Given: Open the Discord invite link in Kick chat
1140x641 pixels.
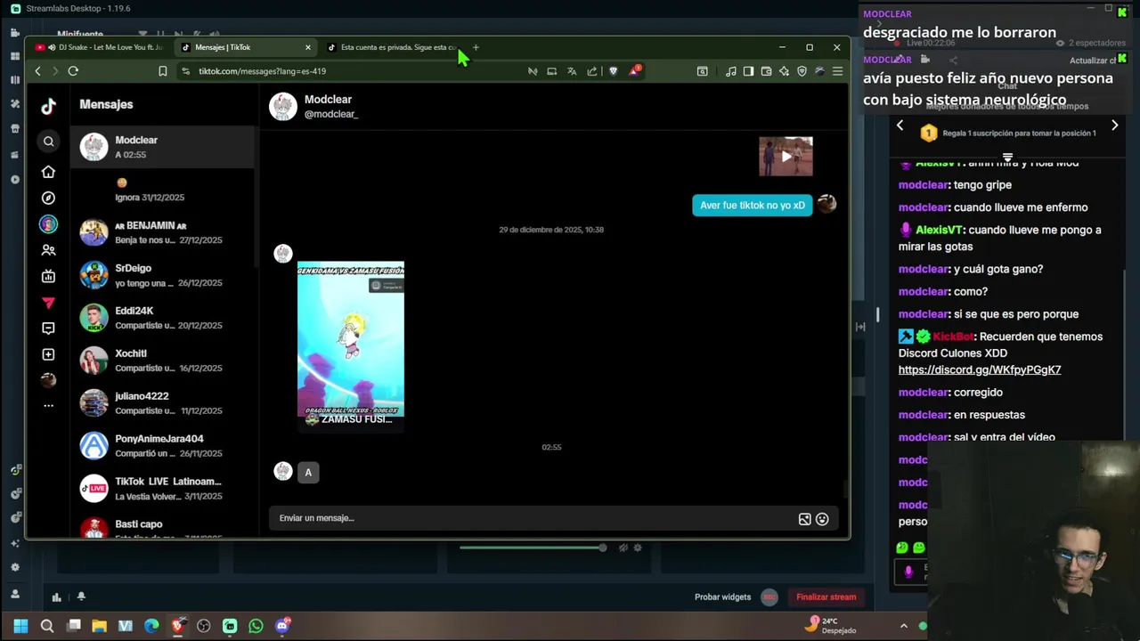Looking at the screenshot, I should tap(980, 369).
